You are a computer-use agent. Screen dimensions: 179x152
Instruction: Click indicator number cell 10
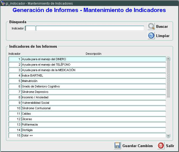(15, 108)
